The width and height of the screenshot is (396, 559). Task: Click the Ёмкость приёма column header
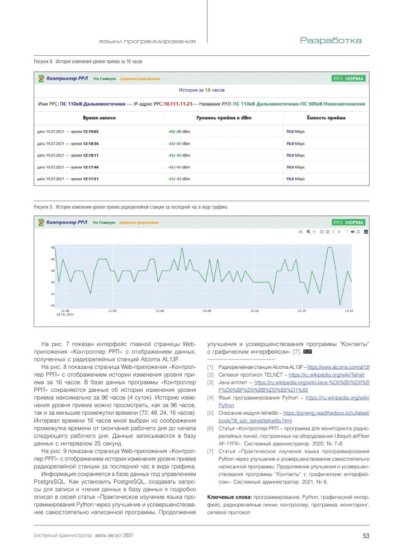tap(326, 117)
